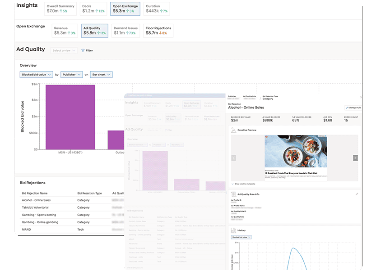Select the Deals summary card
Screen dimensions: 376x270
(x=93, y=8)
